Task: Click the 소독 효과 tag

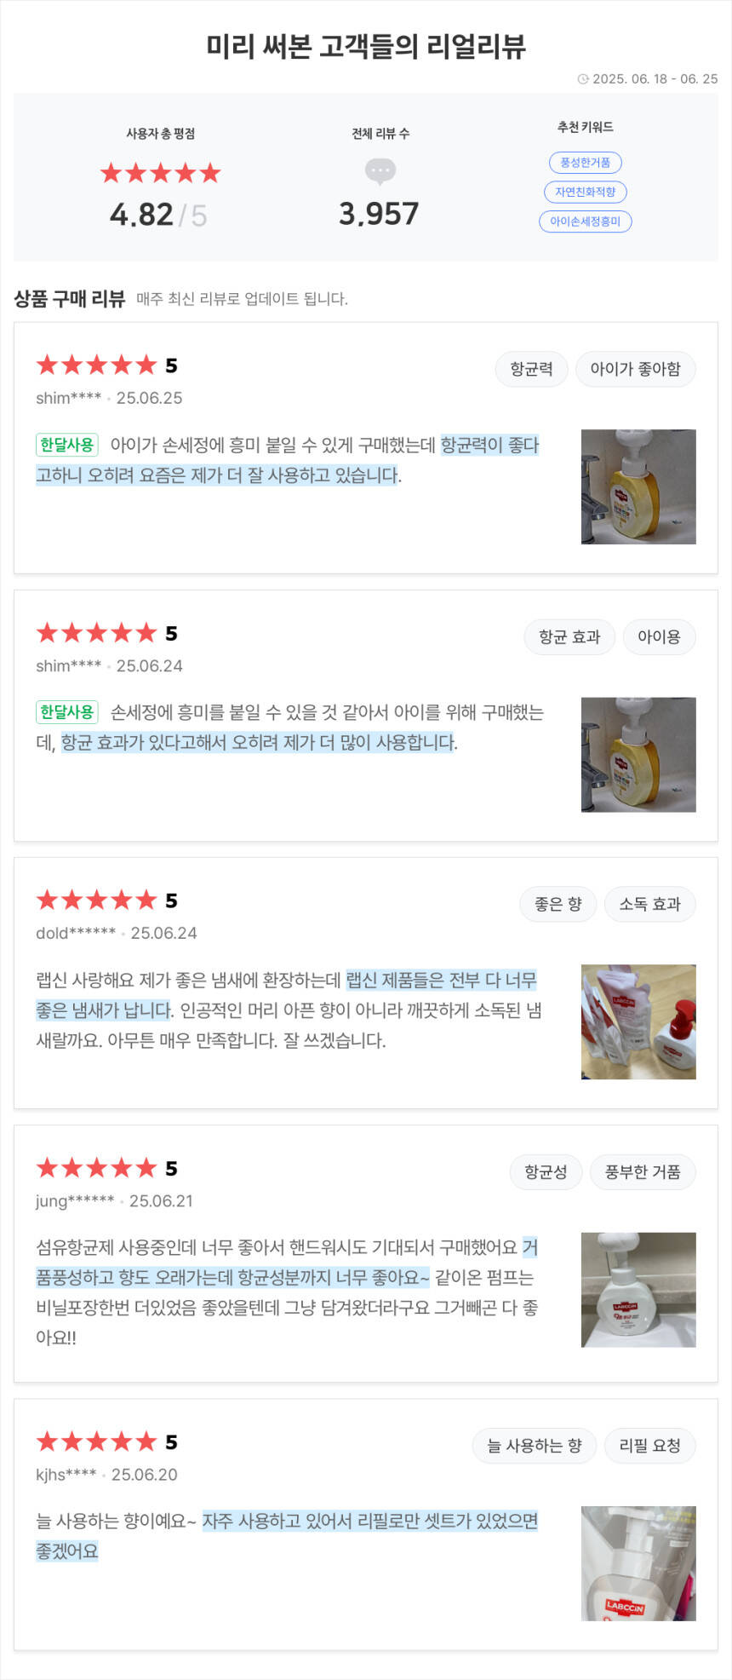Action: (x=649, y=904)
